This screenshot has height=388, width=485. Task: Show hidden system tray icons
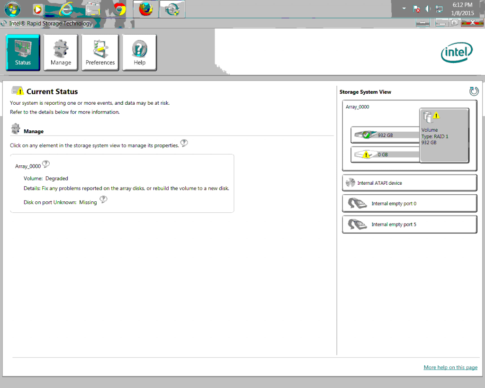404,9
